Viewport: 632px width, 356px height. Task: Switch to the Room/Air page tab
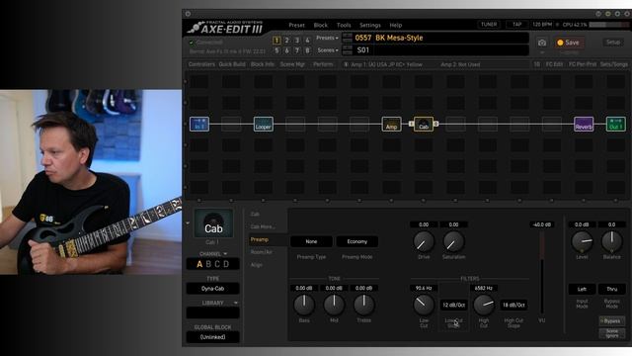tap(262, 252)
